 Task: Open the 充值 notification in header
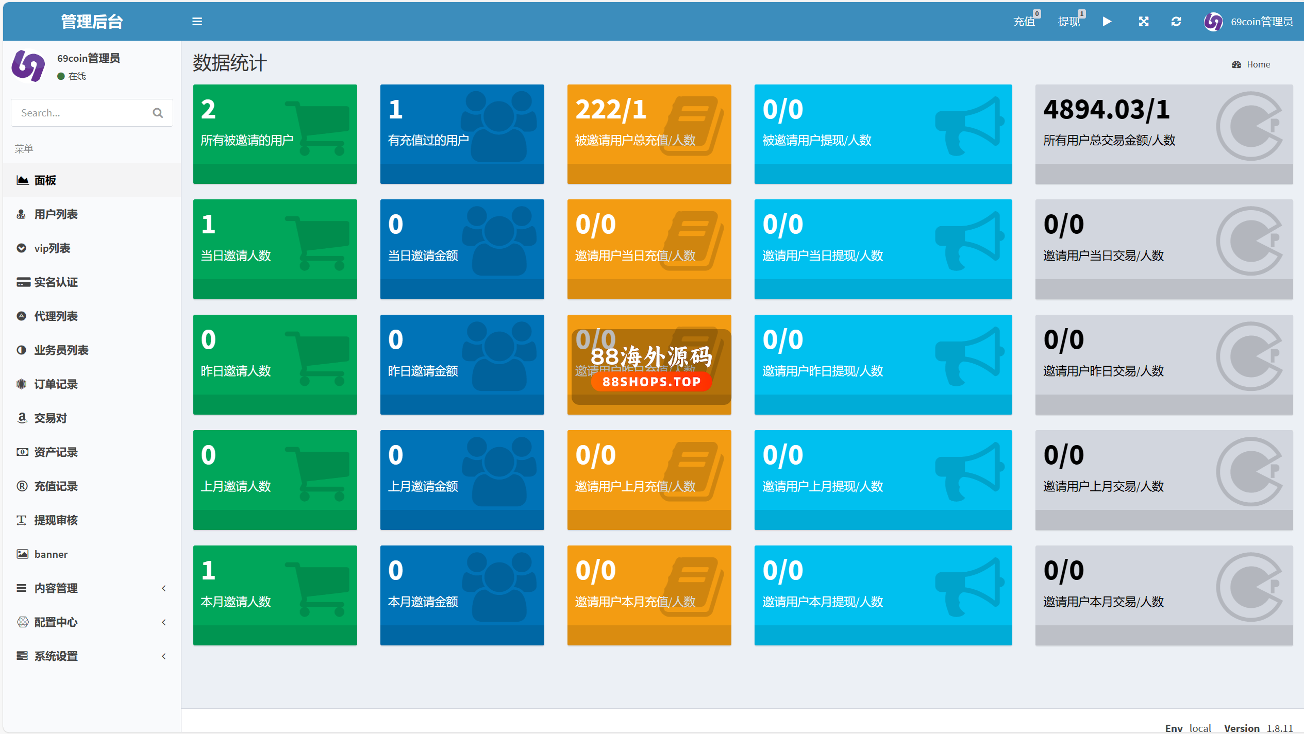tap(1025, 22)
